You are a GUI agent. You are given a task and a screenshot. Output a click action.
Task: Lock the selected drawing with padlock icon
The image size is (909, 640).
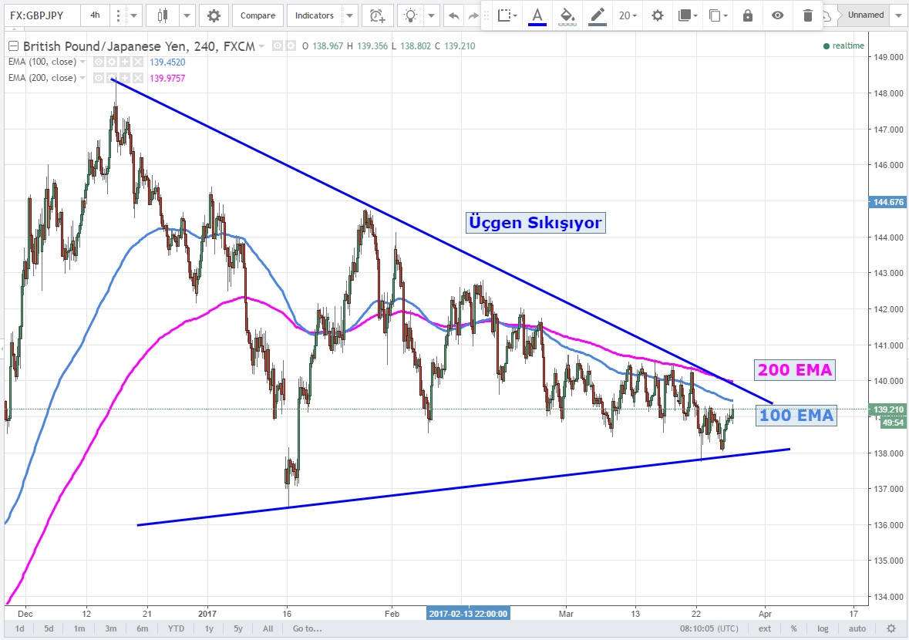[x=746, y=15]
